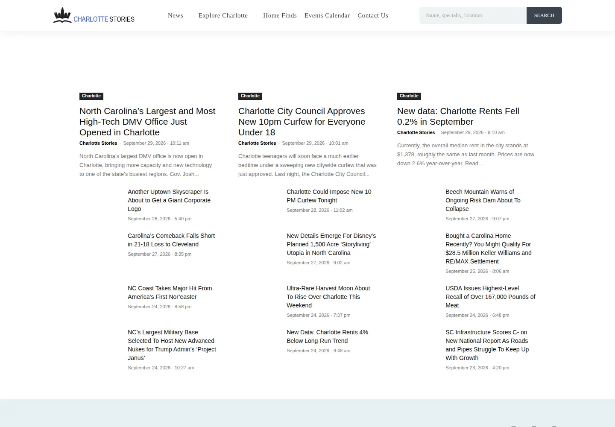The height and width of the screenshot is (427, 615).
Task: Click the SEARCH button
Action: [544, 15]
